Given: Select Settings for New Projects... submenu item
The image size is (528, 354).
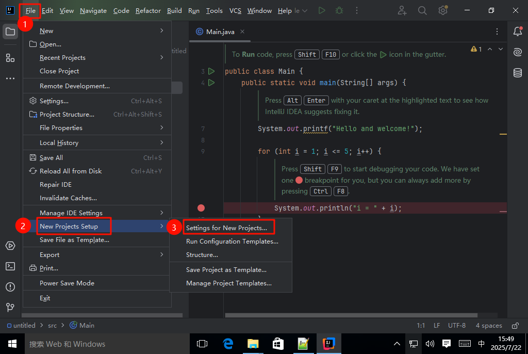Looking at the screenshot, I should point(230,228).
